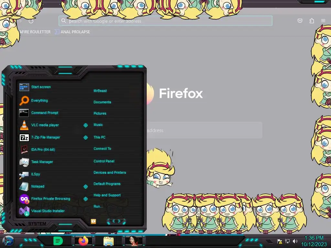Click the Firefox homepage search box
This screenshot has height=248, width=331.
(205, 130)
